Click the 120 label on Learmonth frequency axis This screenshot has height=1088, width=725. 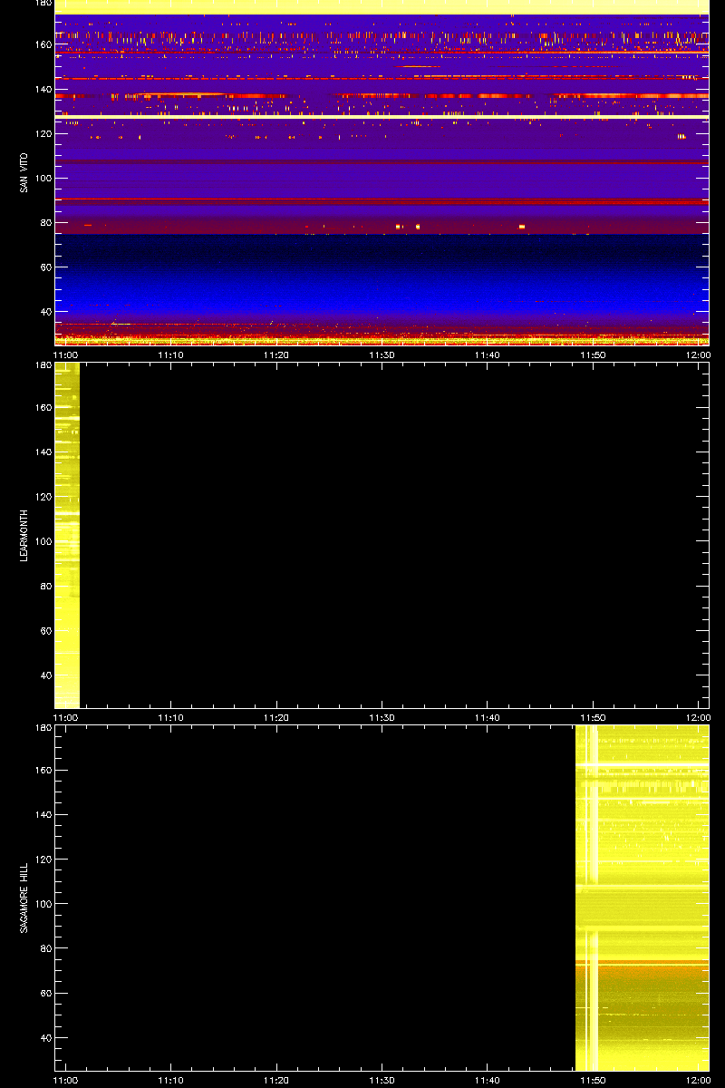coord(43,497)
